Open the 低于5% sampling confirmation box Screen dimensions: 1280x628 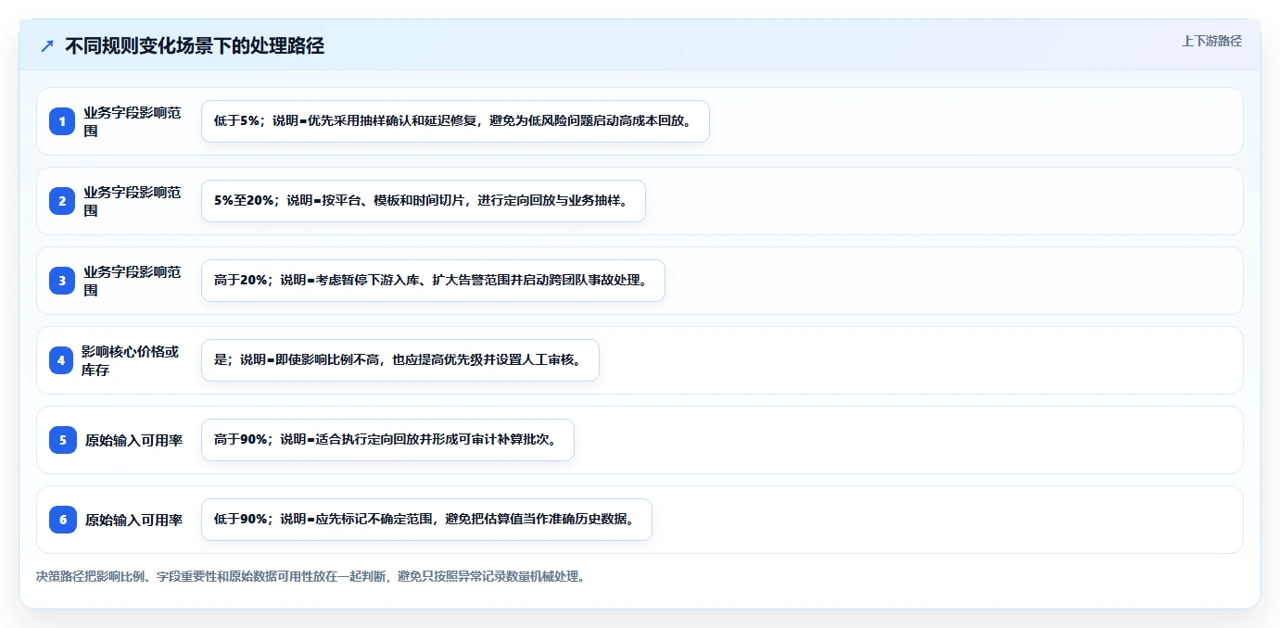coord(455,121)
